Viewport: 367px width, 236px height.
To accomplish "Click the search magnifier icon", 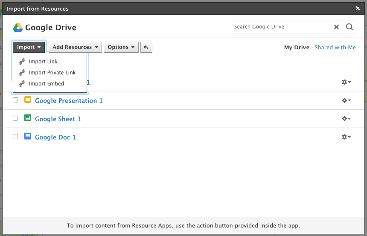I will click(350, 27).
